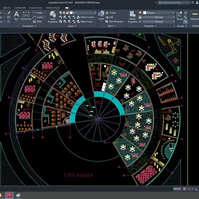The image size is (199, 199).
Task: Open the object color wheel icon
Action: (140, 13)
